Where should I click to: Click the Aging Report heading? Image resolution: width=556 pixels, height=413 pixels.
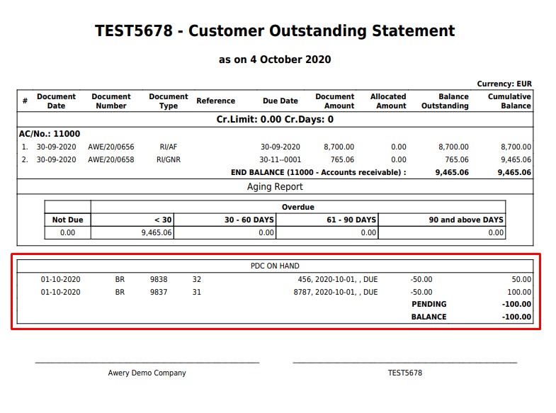pos(275,186)
